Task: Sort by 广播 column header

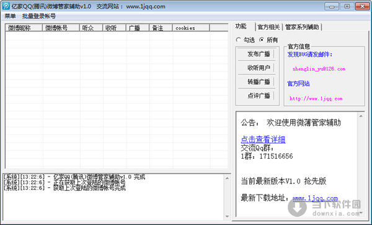Action: coord(138,28)
